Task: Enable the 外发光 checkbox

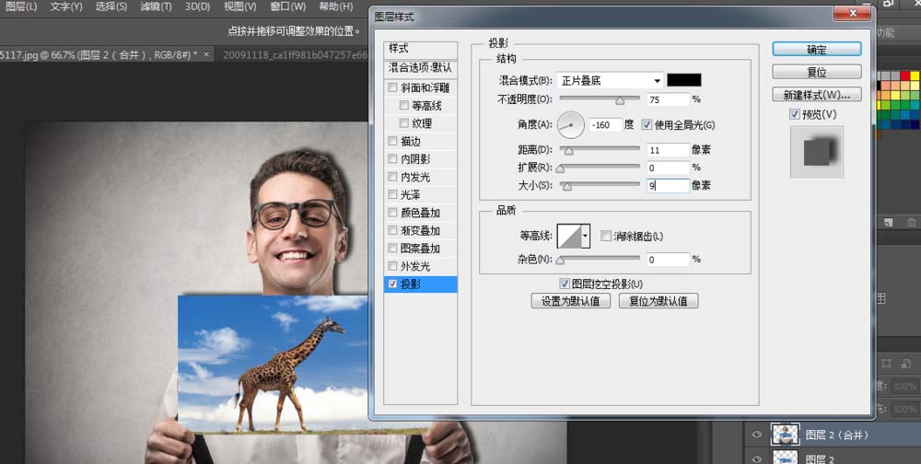Action: 392,266
